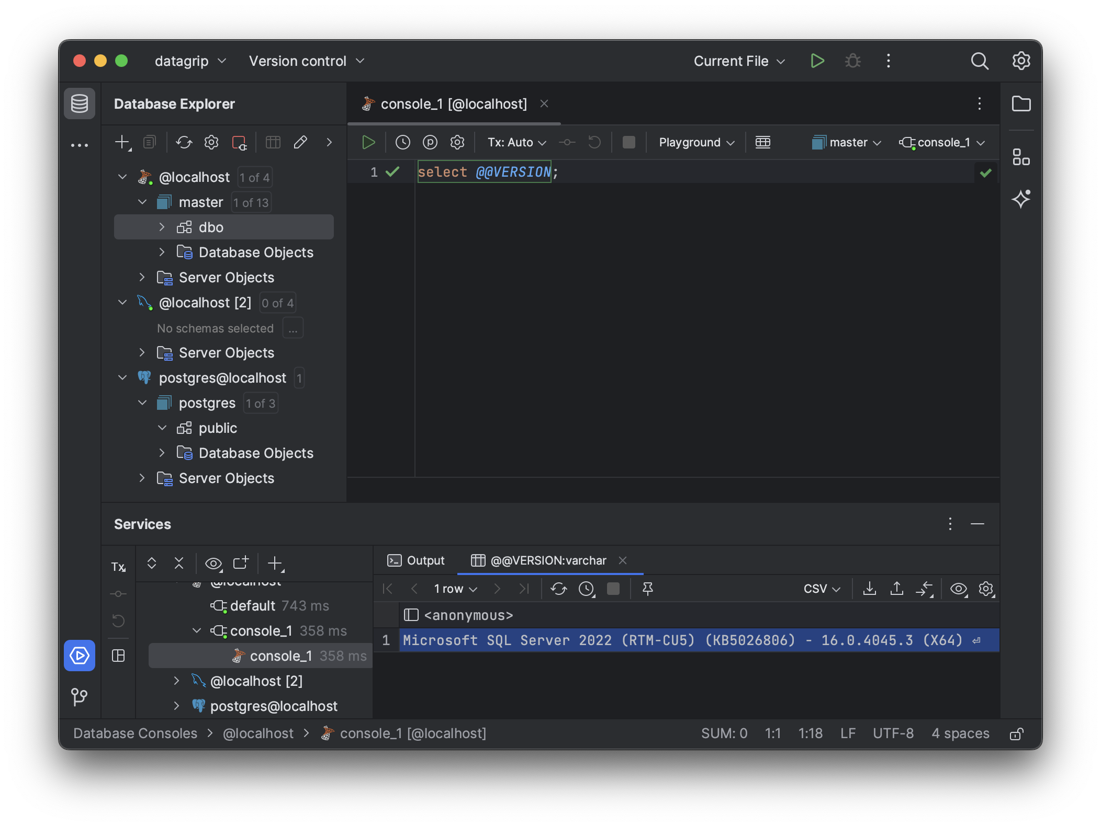Open the Current File run configuration dropdown
The height and width of the screenshot is (827, 1101).
[x=739, y=61]
